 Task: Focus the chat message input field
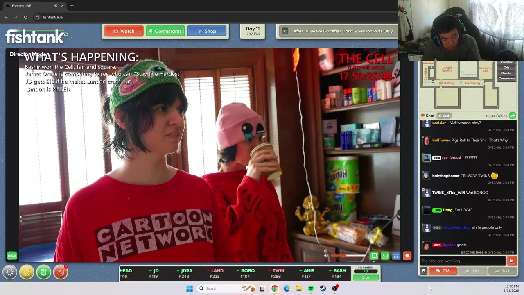point(463,261)
